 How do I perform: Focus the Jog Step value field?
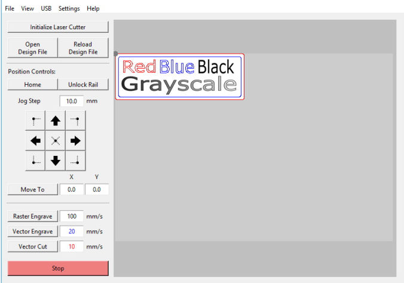pos(71,101)
